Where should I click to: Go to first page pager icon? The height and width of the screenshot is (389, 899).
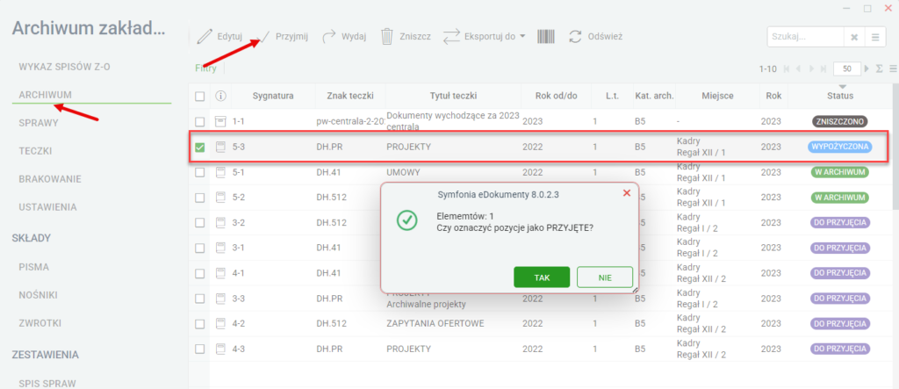click(786, 68)
